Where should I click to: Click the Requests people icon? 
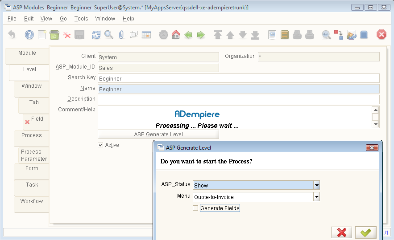point(351,35)
